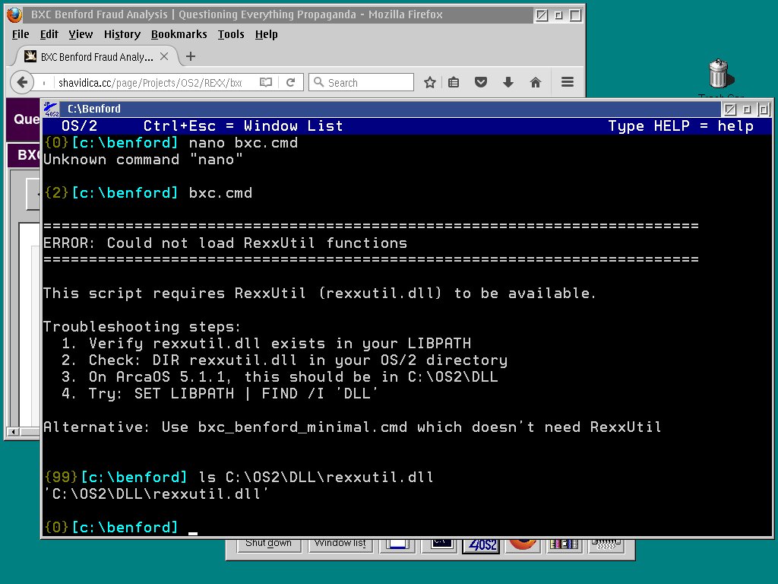Open the Bookmarks menu

[179, 34]
